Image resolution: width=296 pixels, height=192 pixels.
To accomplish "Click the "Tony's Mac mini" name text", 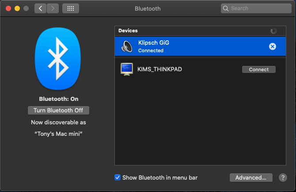I will coord(58,134).
